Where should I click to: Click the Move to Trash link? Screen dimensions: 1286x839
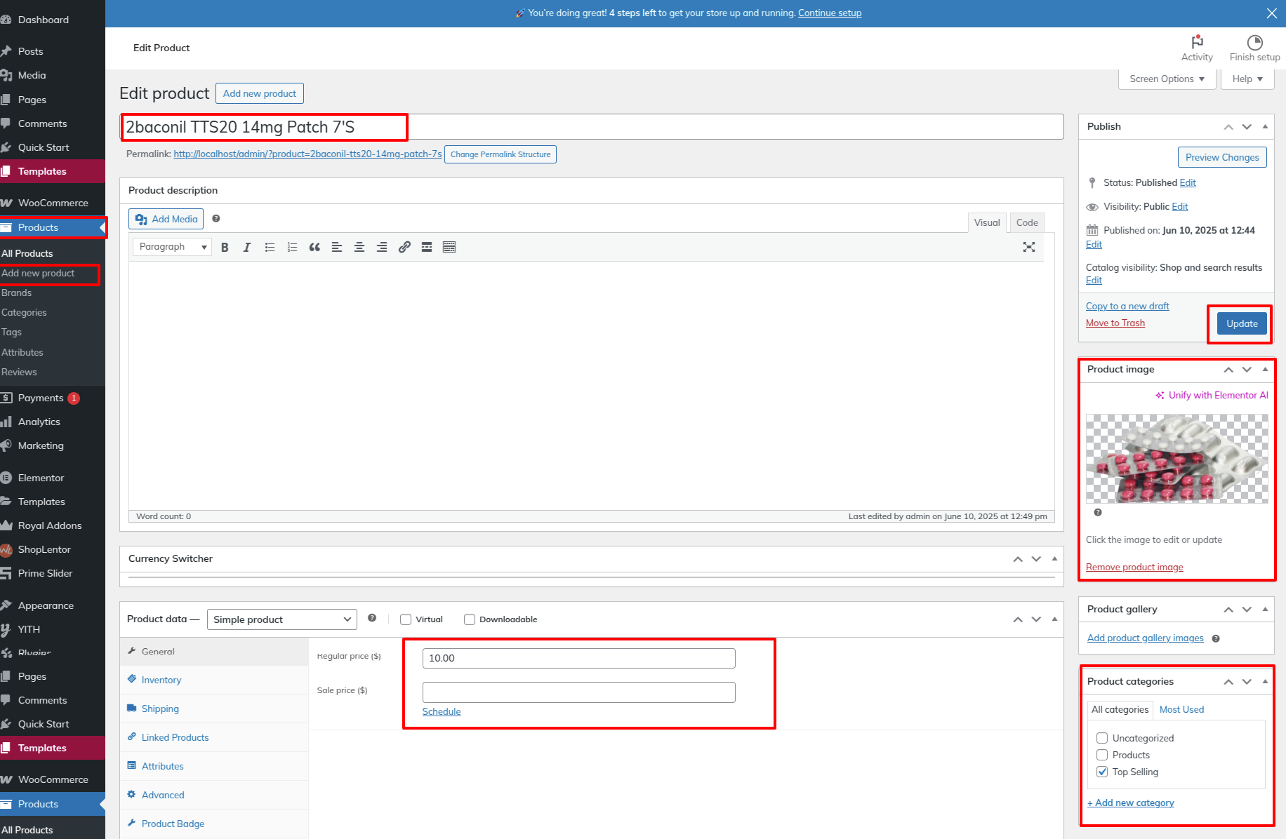pos(1115,323)
